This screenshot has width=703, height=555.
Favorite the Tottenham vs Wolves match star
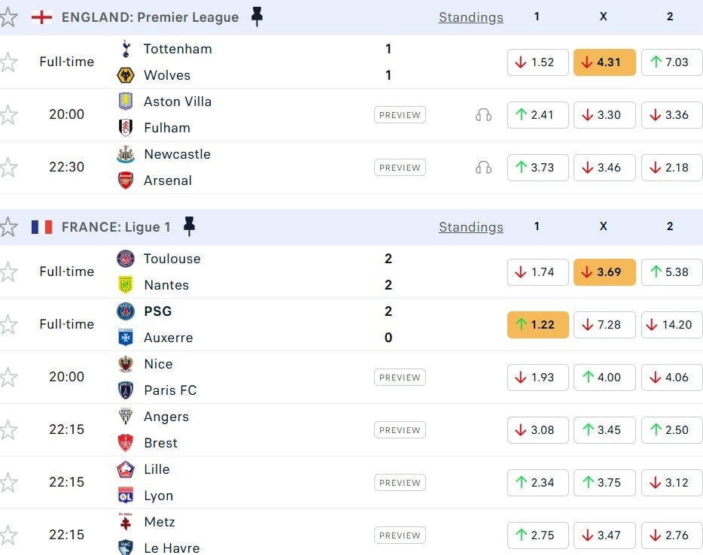pos(8,62)
